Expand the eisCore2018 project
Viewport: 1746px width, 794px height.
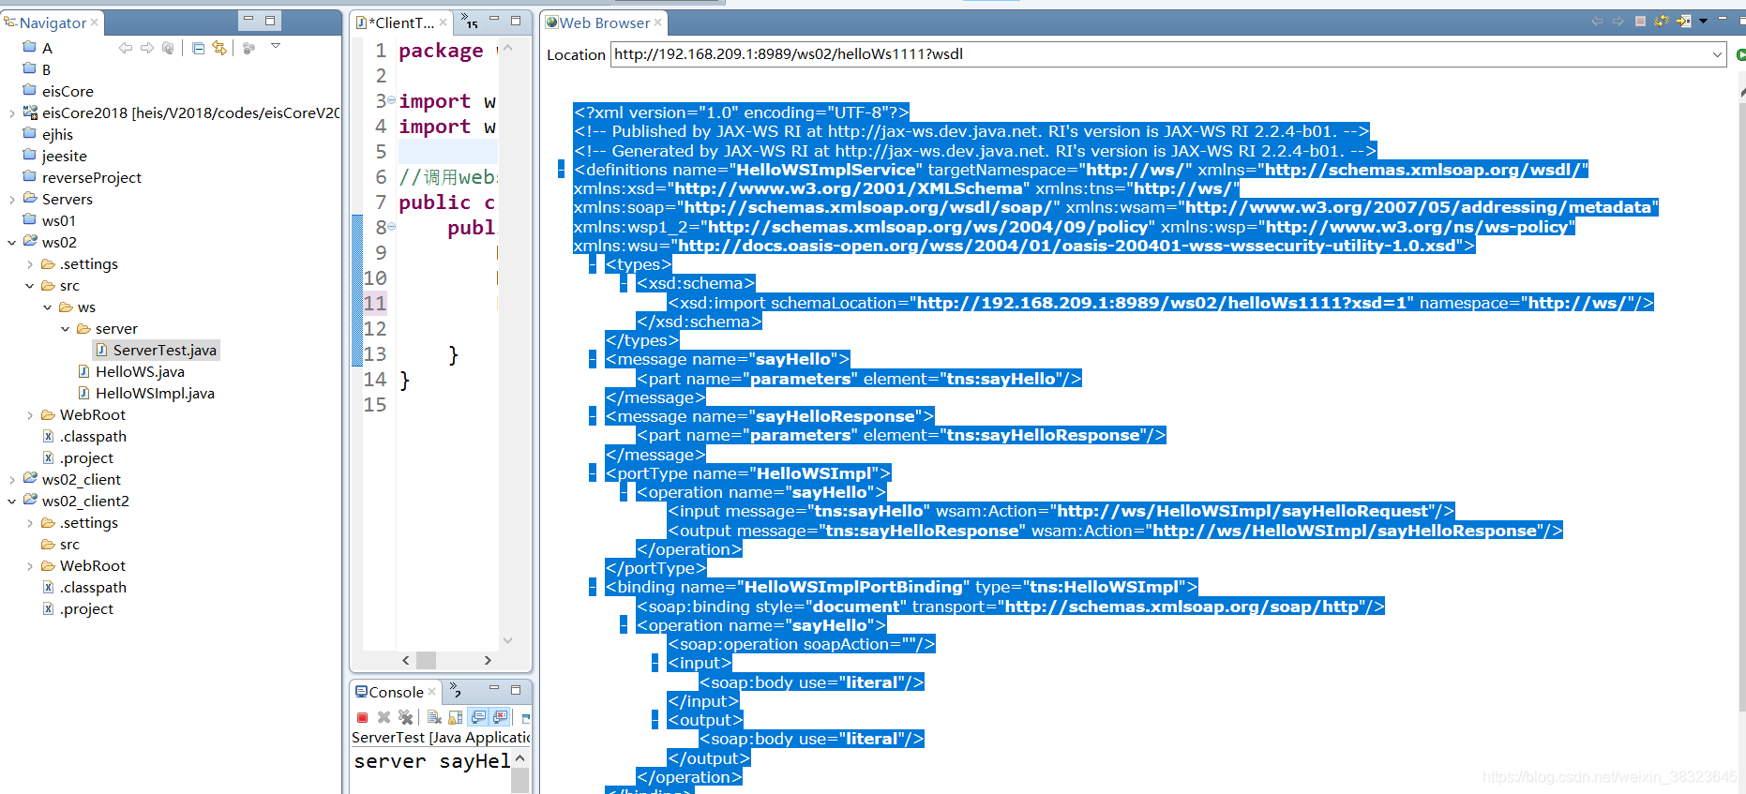point(12,112)
